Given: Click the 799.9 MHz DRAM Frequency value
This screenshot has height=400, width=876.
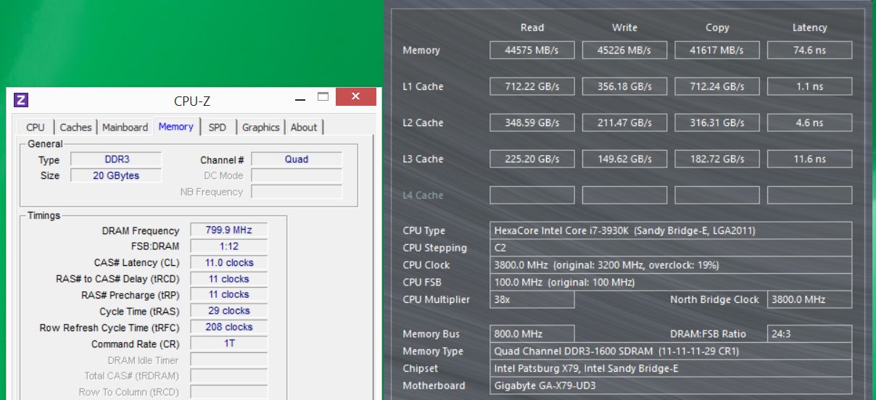Looking at the screenshot, I should 228,230.
